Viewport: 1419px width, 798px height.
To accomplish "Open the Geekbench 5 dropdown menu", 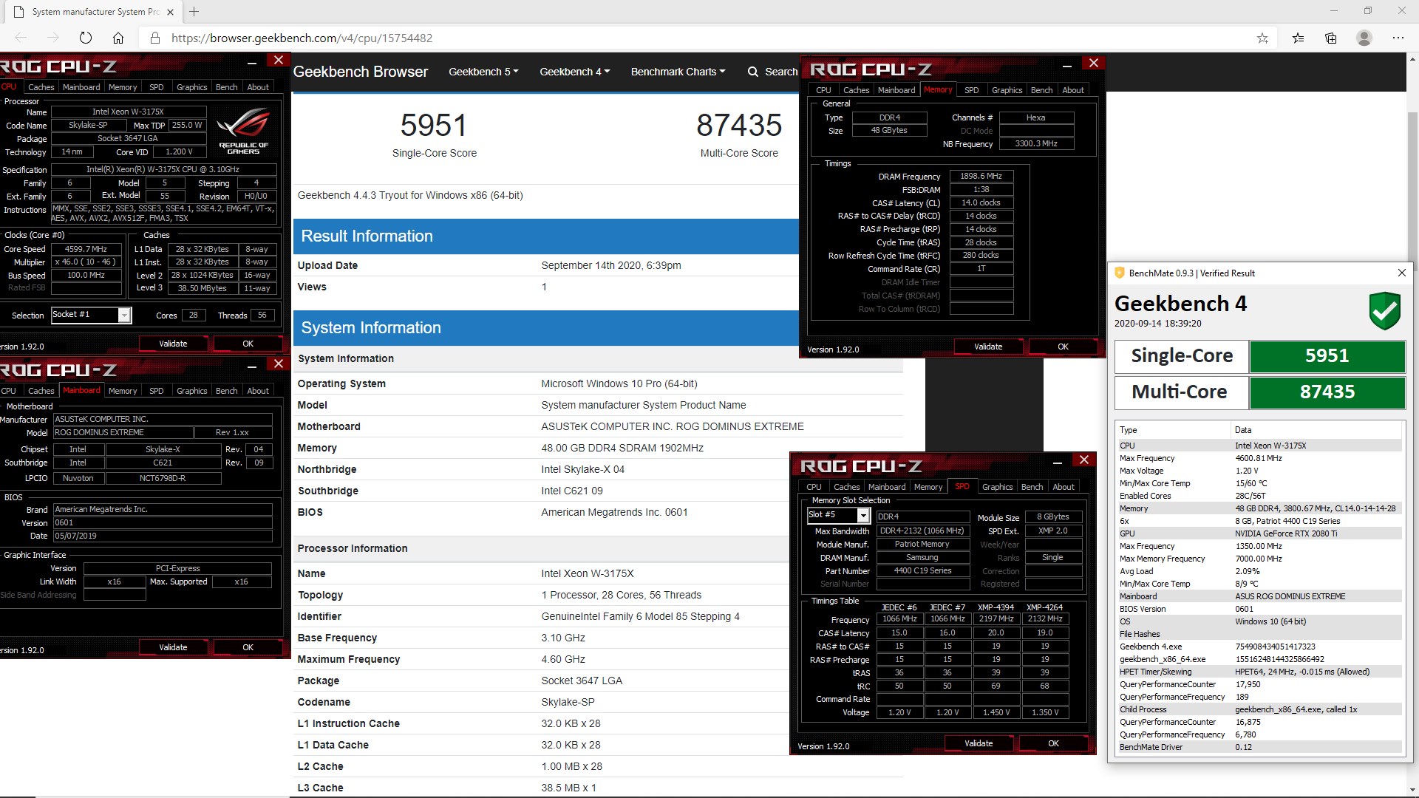I will pyautogui.click(x=483, y=72).
